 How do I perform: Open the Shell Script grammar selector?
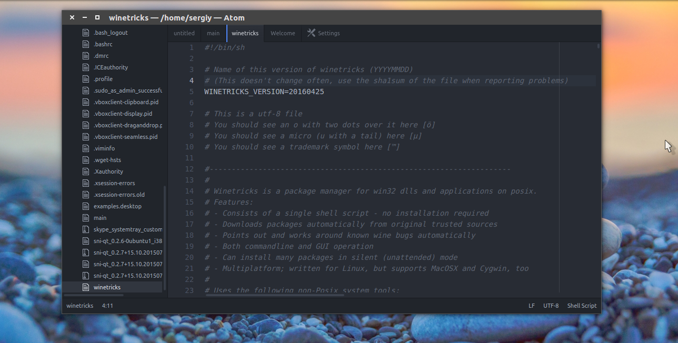[582, 306]
